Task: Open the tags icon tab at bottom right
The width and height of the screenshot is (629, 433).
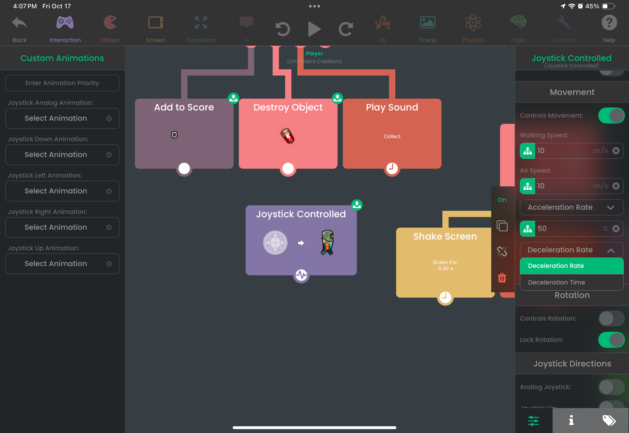Action: click(x=609, y=420)
